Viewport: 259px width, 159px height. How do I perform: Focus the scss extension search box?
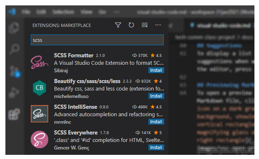[97, 40]
